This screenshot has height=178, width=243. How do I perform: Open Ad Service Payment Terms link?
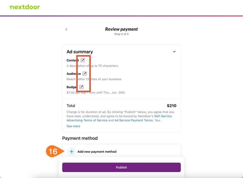pyautogui.click(x=134, y=120)
